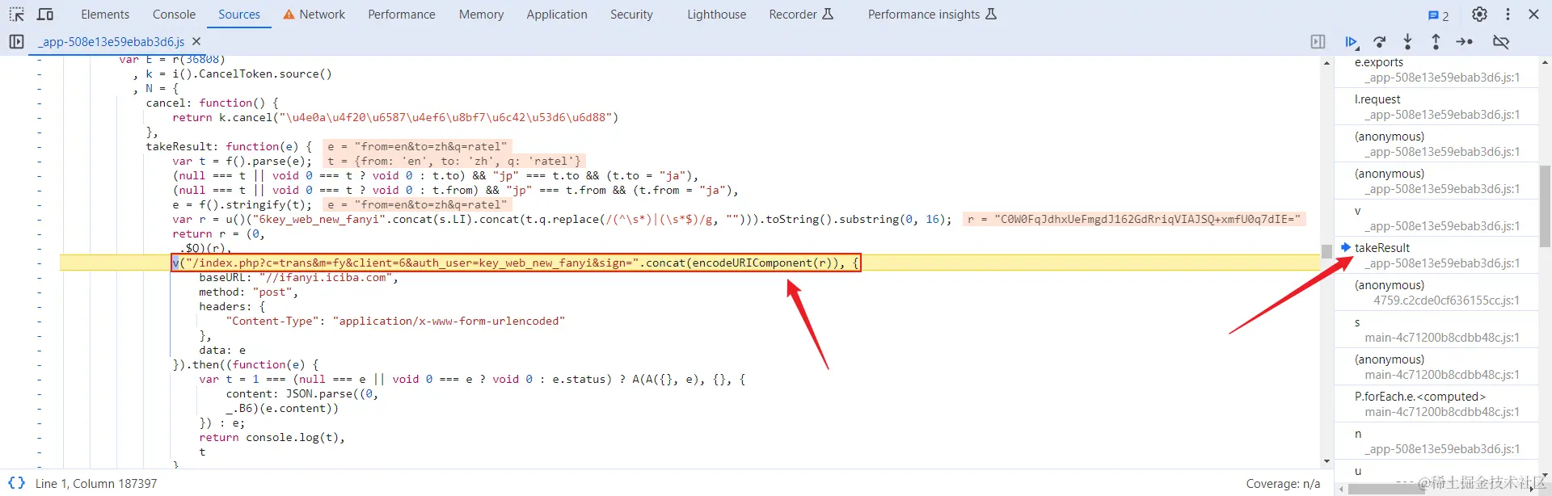Open DevTools settings gear
Viewport: 1552px width, 496px height.
[x=1479, y=15]
